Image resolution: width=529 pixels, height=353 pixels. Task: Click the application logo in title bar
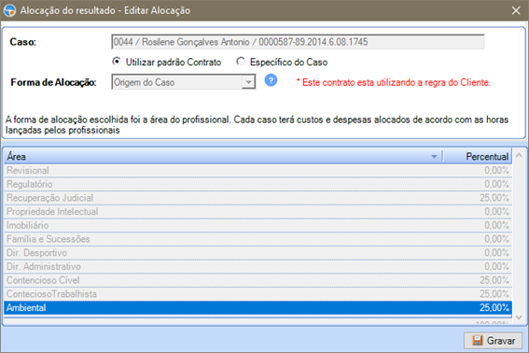pyautogui.click(x=9, y=10)
